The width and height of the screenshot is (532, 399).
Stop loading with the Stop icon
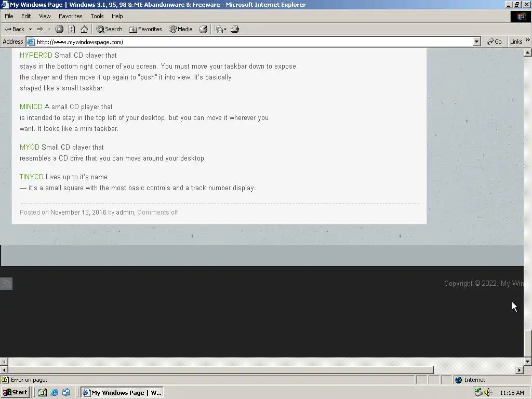59,29
